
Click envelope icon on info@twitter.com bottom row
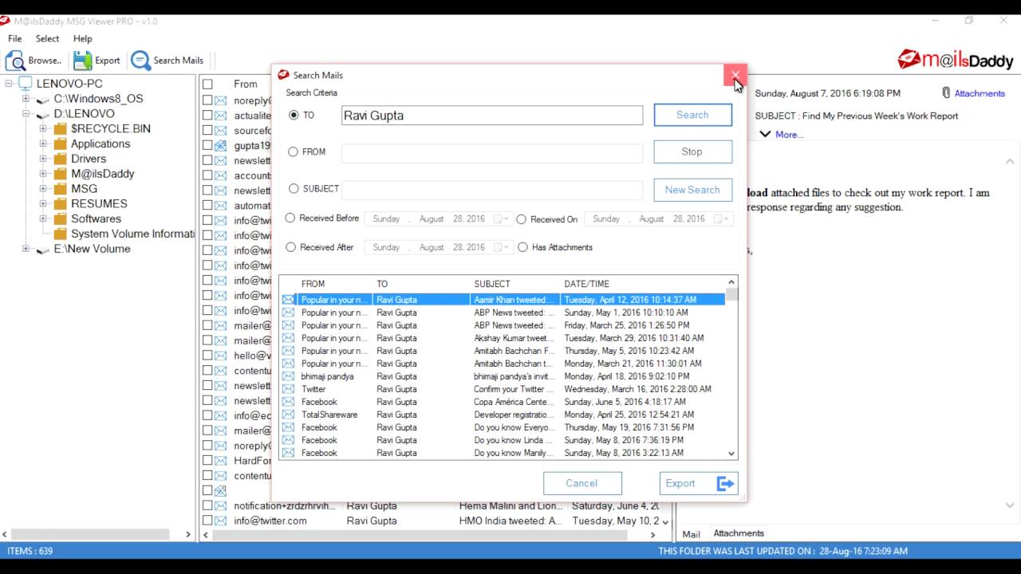click(220, 521)
